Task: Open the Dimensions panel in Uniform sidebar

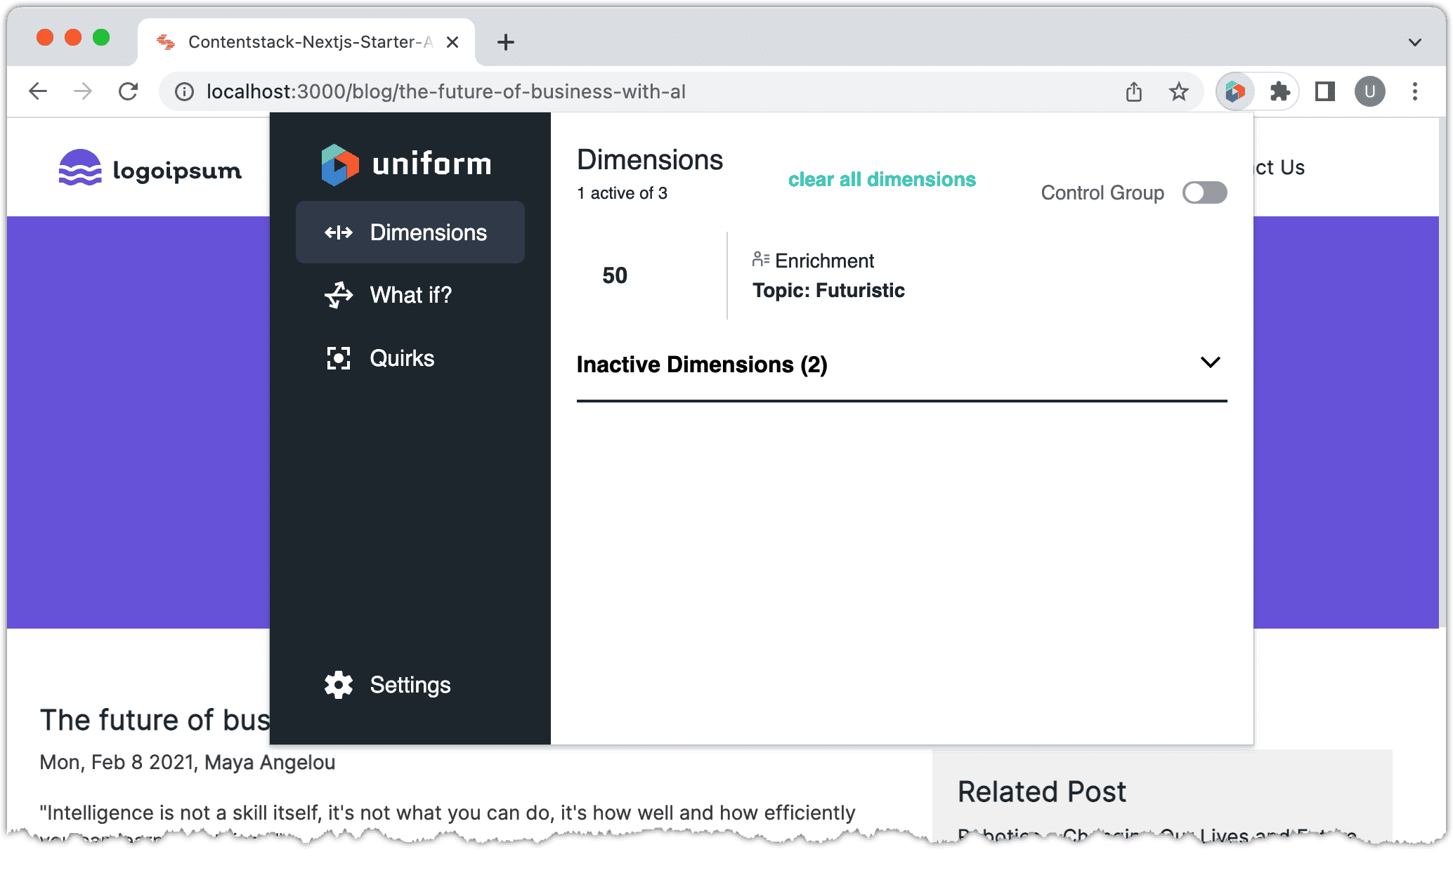Action: pos(410,232)
